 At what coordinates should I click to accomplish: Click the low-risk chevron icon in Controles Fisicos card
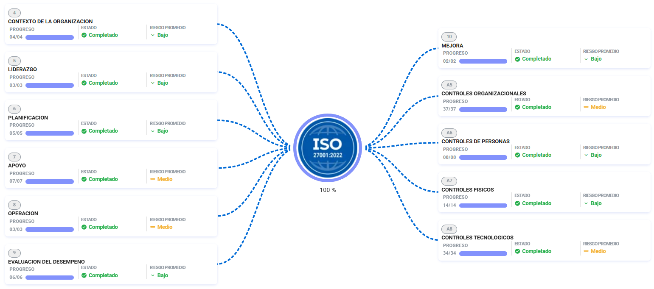[x=586, y=203]
